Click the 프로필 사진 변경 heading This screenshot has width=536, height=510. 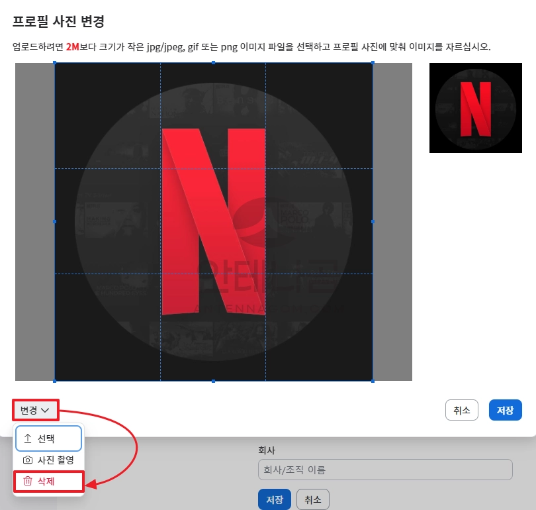[x=58, y=21]
